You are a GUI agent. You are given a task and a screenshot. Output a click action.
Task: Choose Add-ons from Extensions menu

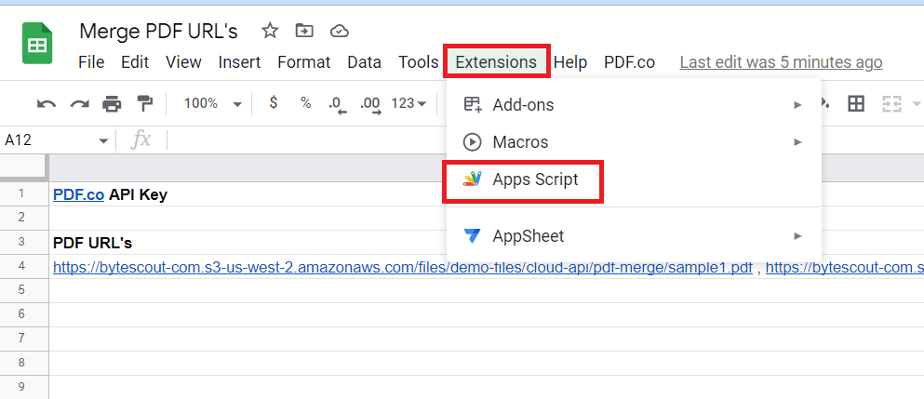pyautogui.click(x=634, y=105)
